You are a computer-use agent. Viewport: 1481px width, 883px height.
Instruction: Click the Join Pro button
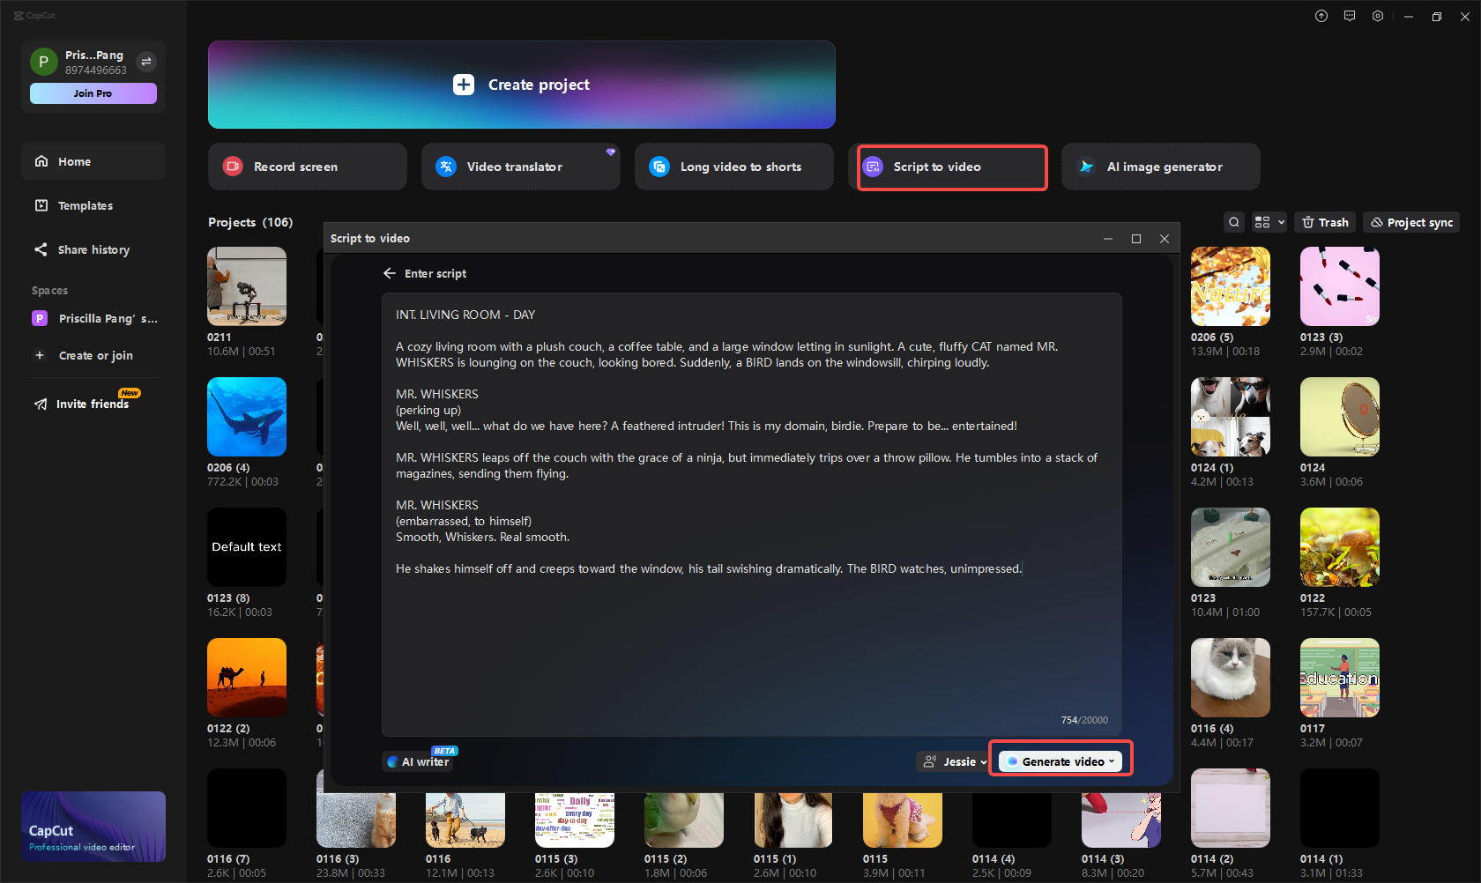[x=93, y=93]
